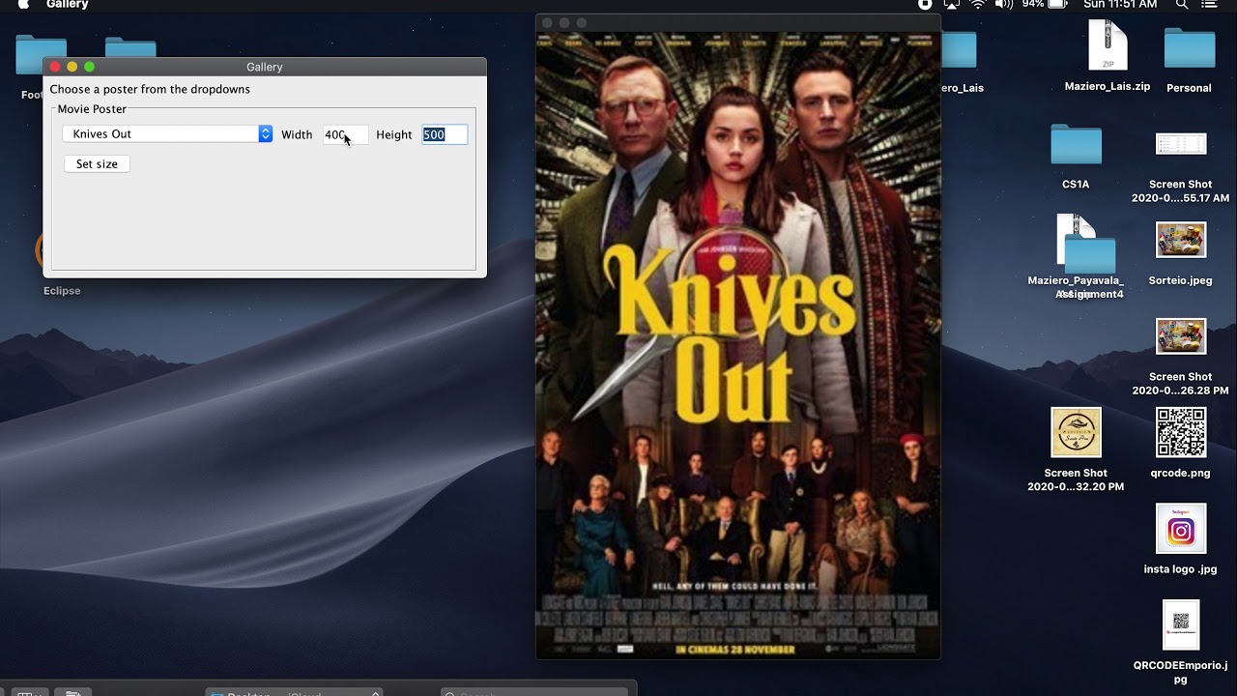Select the Sorteio.jpeg image file
1237x696 pixels.
(1181, 240)
